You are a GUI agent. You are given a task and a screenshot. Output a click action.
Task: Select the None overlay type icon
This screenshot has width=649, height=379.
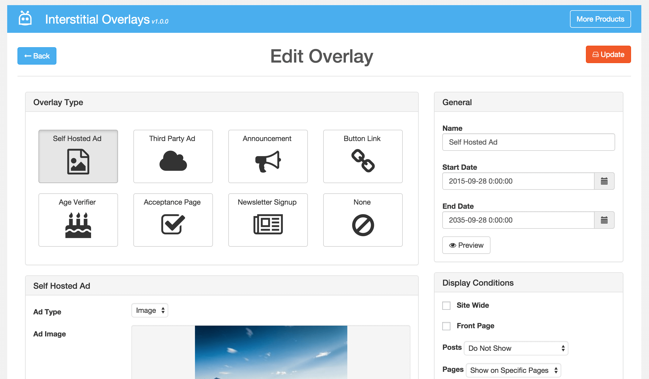(x=362, y=224)
